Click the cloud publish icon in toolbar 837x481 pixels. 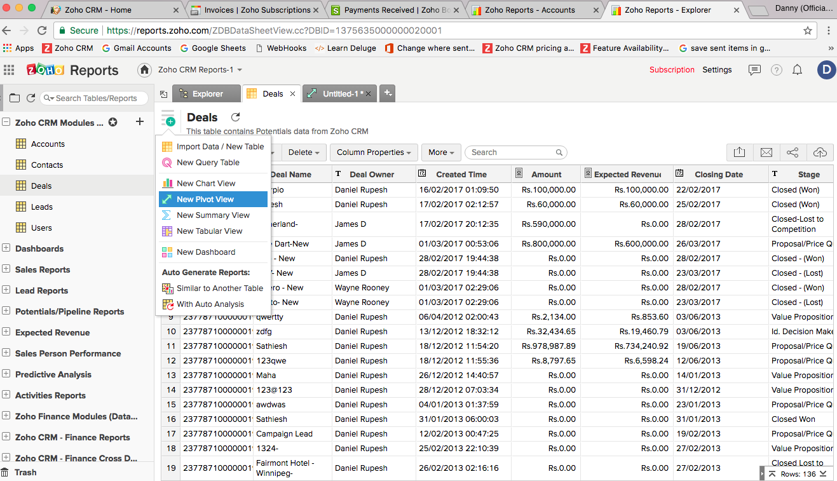[x=820, y=152]
